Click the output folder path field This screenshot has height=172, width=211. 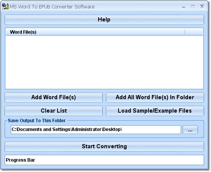click(x=96, y=129)
